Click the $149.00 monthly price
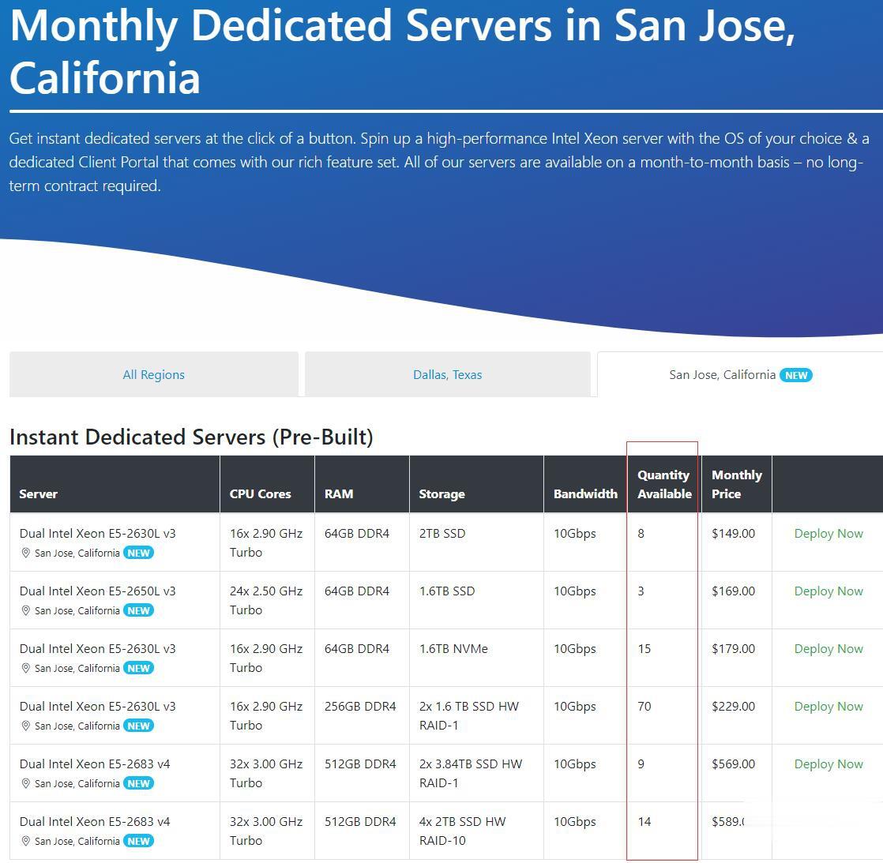Viewport: 883px width, 863px height. (733, 534)
